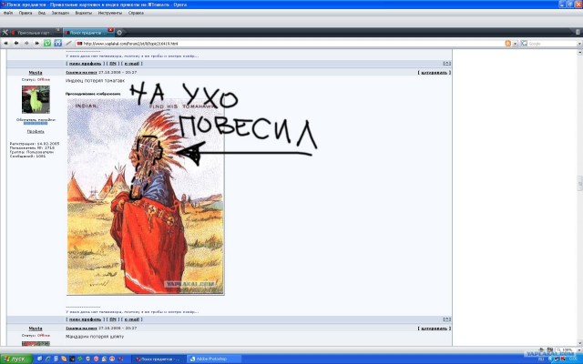Open the Файл menu
583x364 pixels.
[x=8, y=13]
